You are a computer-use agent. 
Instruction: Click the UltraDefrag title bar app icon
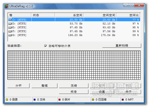[7, 6]
